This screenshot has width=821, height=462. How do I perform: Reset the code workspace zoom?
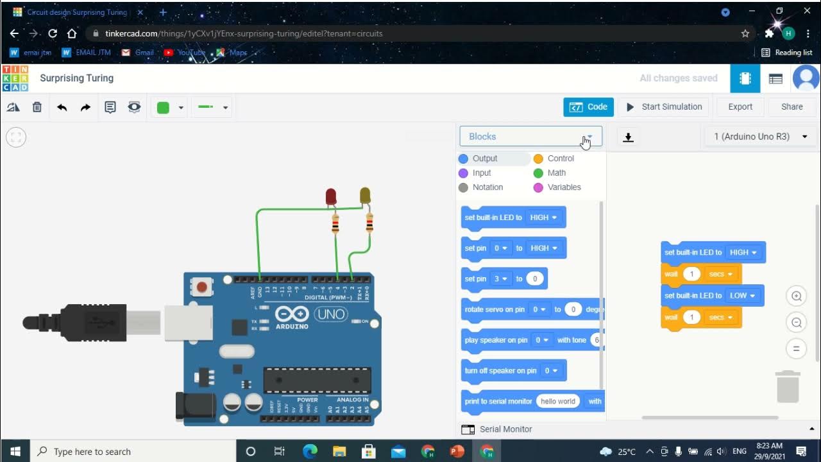(x=797, y=349)
